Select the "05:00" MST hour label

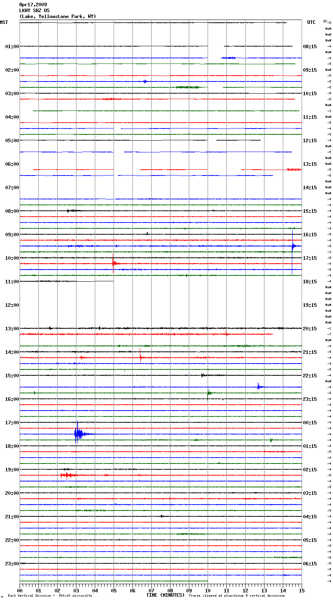(x=12, y=141)
